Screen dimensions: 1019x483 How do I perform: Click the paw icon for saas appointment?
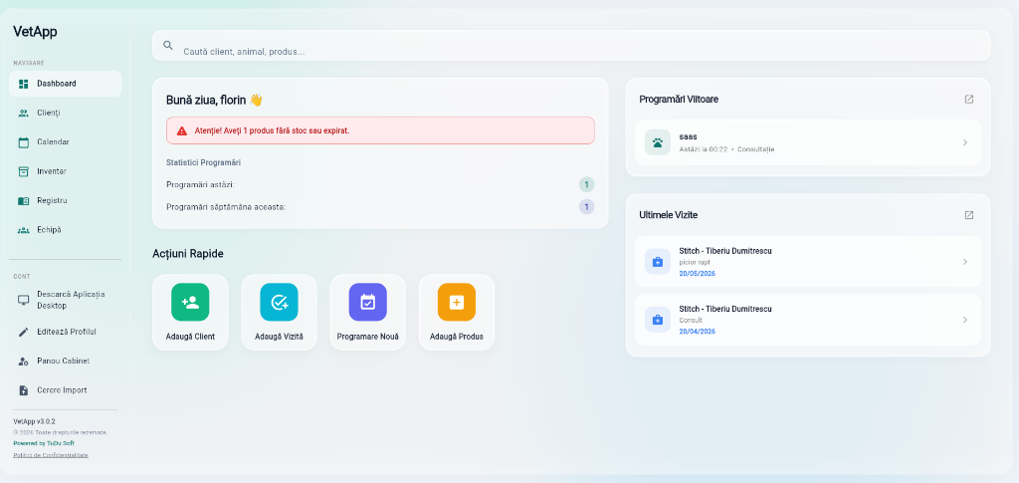[x=658, y=142]
